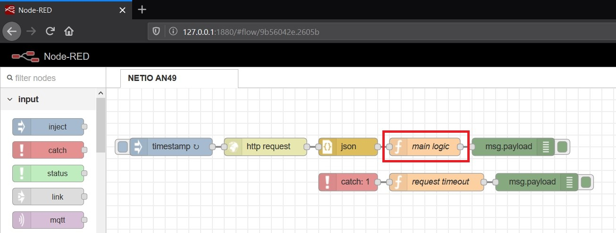Click the browser Back button
616x233 pixels.
[12, 32]
